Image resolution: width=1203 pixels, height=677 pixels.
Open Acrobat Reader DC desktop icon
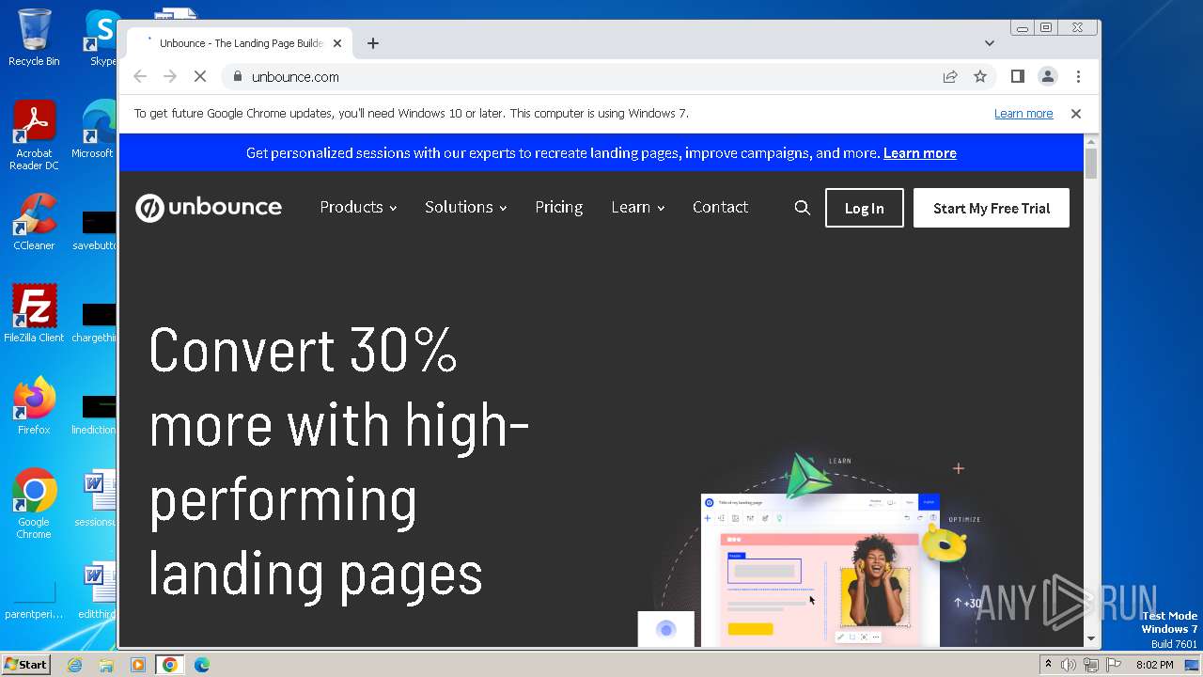coord(34,135)
